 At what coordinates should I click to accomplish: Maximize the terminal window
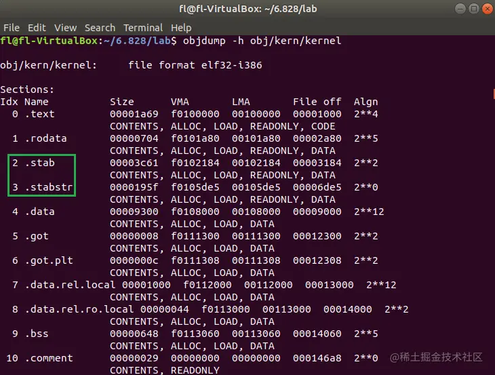tap(474, 9)
